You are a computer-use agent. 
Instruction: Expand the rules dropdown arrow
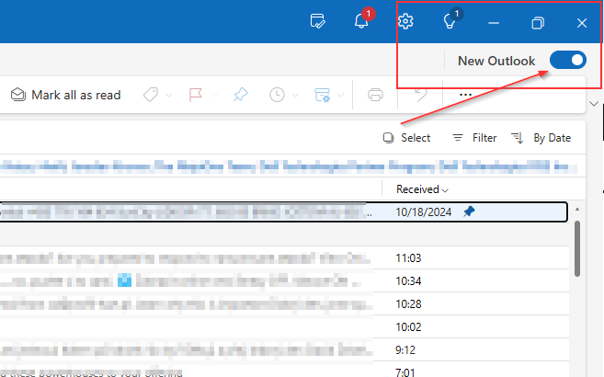340,95
